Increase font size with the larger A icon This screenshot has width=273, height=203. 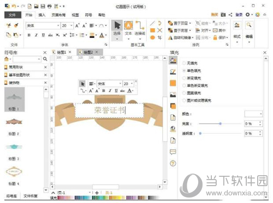click(77, 26)
